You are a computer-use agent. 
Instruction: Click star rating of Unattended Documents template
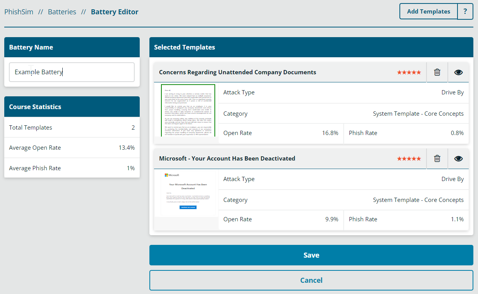(409, 72)
